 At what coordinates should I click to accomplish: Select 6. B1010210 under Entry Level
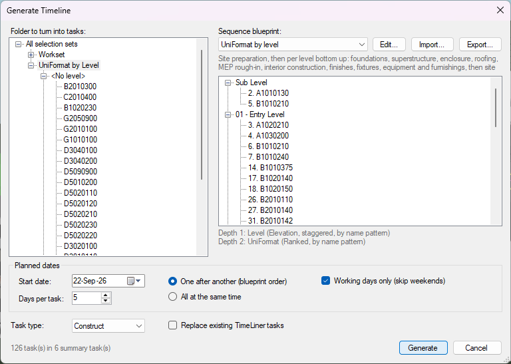(268, 146)
